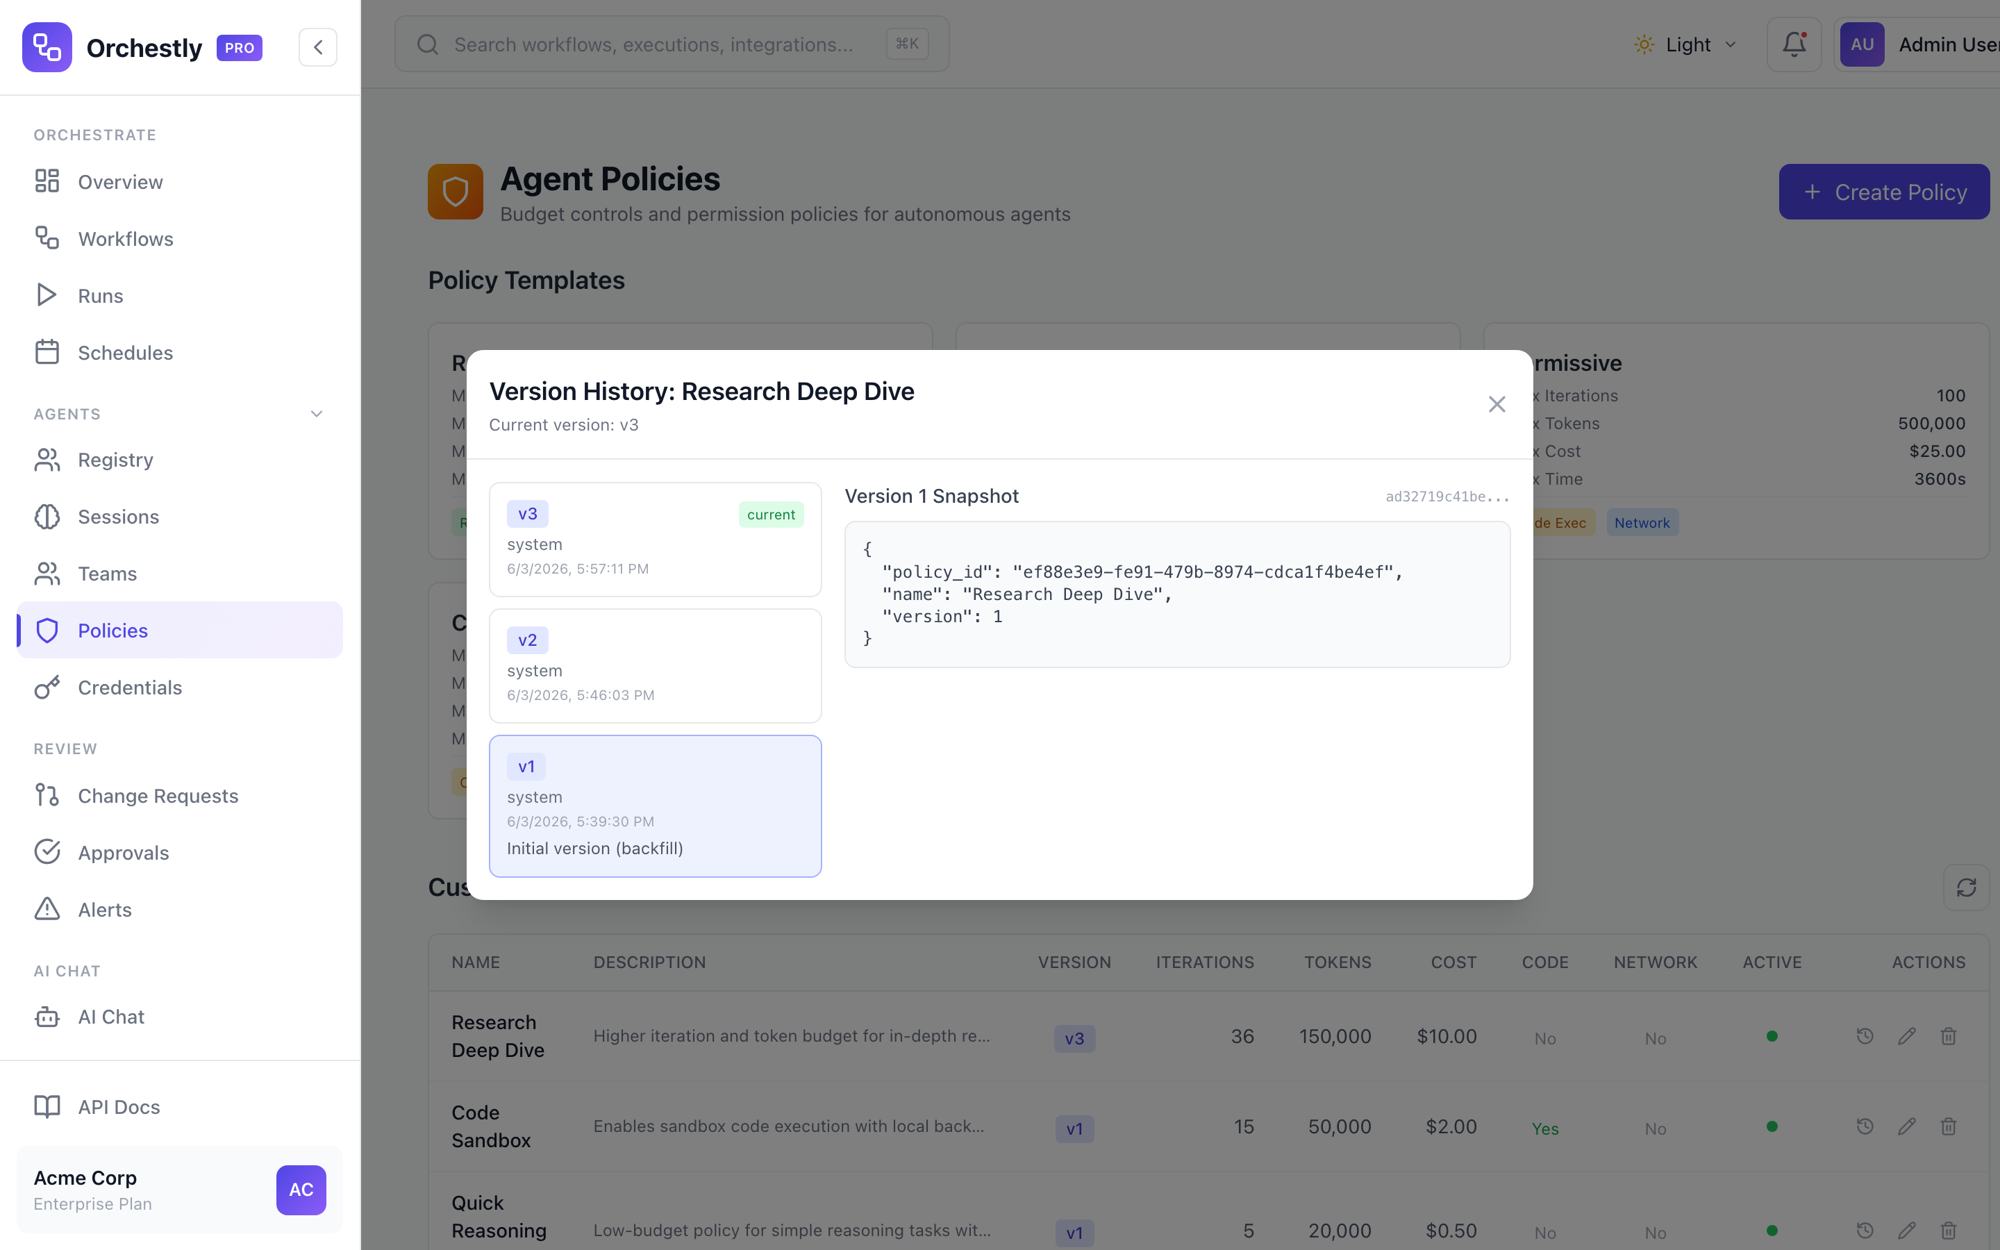Screen dimensions: 2000x1250
Task: Click v1 version badge in Code Sandbox row
Action: click(1074, 1128)
